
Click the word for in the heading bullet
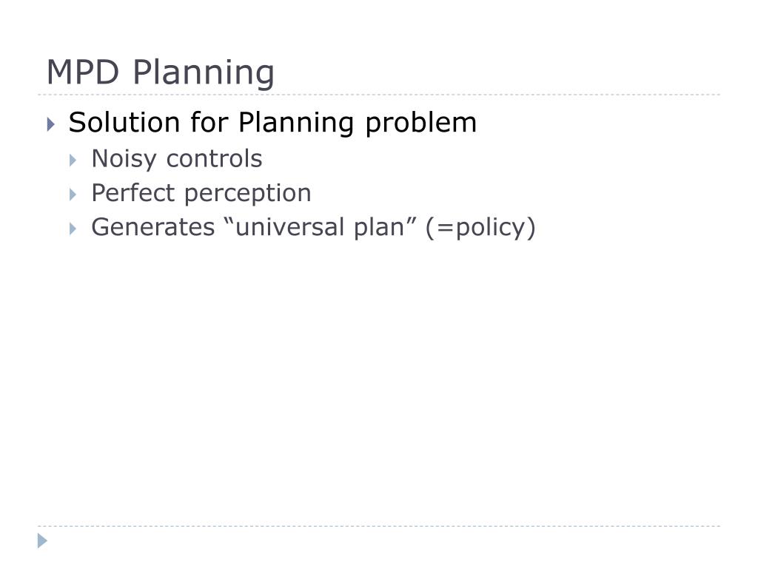tap(209, 122)
